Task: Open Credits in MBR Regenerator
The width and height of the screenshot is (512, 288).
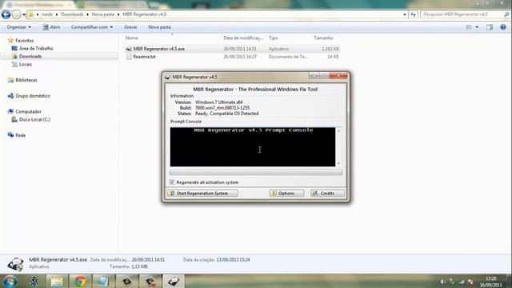Action: [327, 194]
